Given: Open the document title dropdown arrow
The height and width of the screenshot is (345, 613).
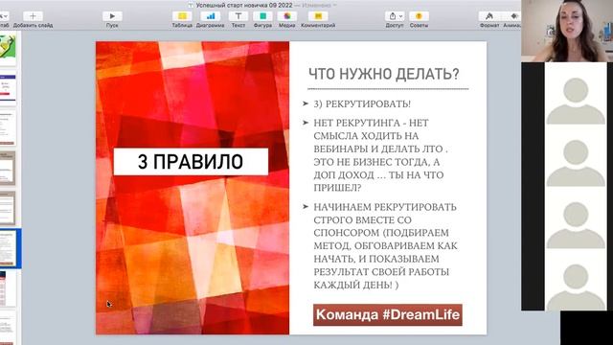Looking at the screenshot, I should [334, 6].
